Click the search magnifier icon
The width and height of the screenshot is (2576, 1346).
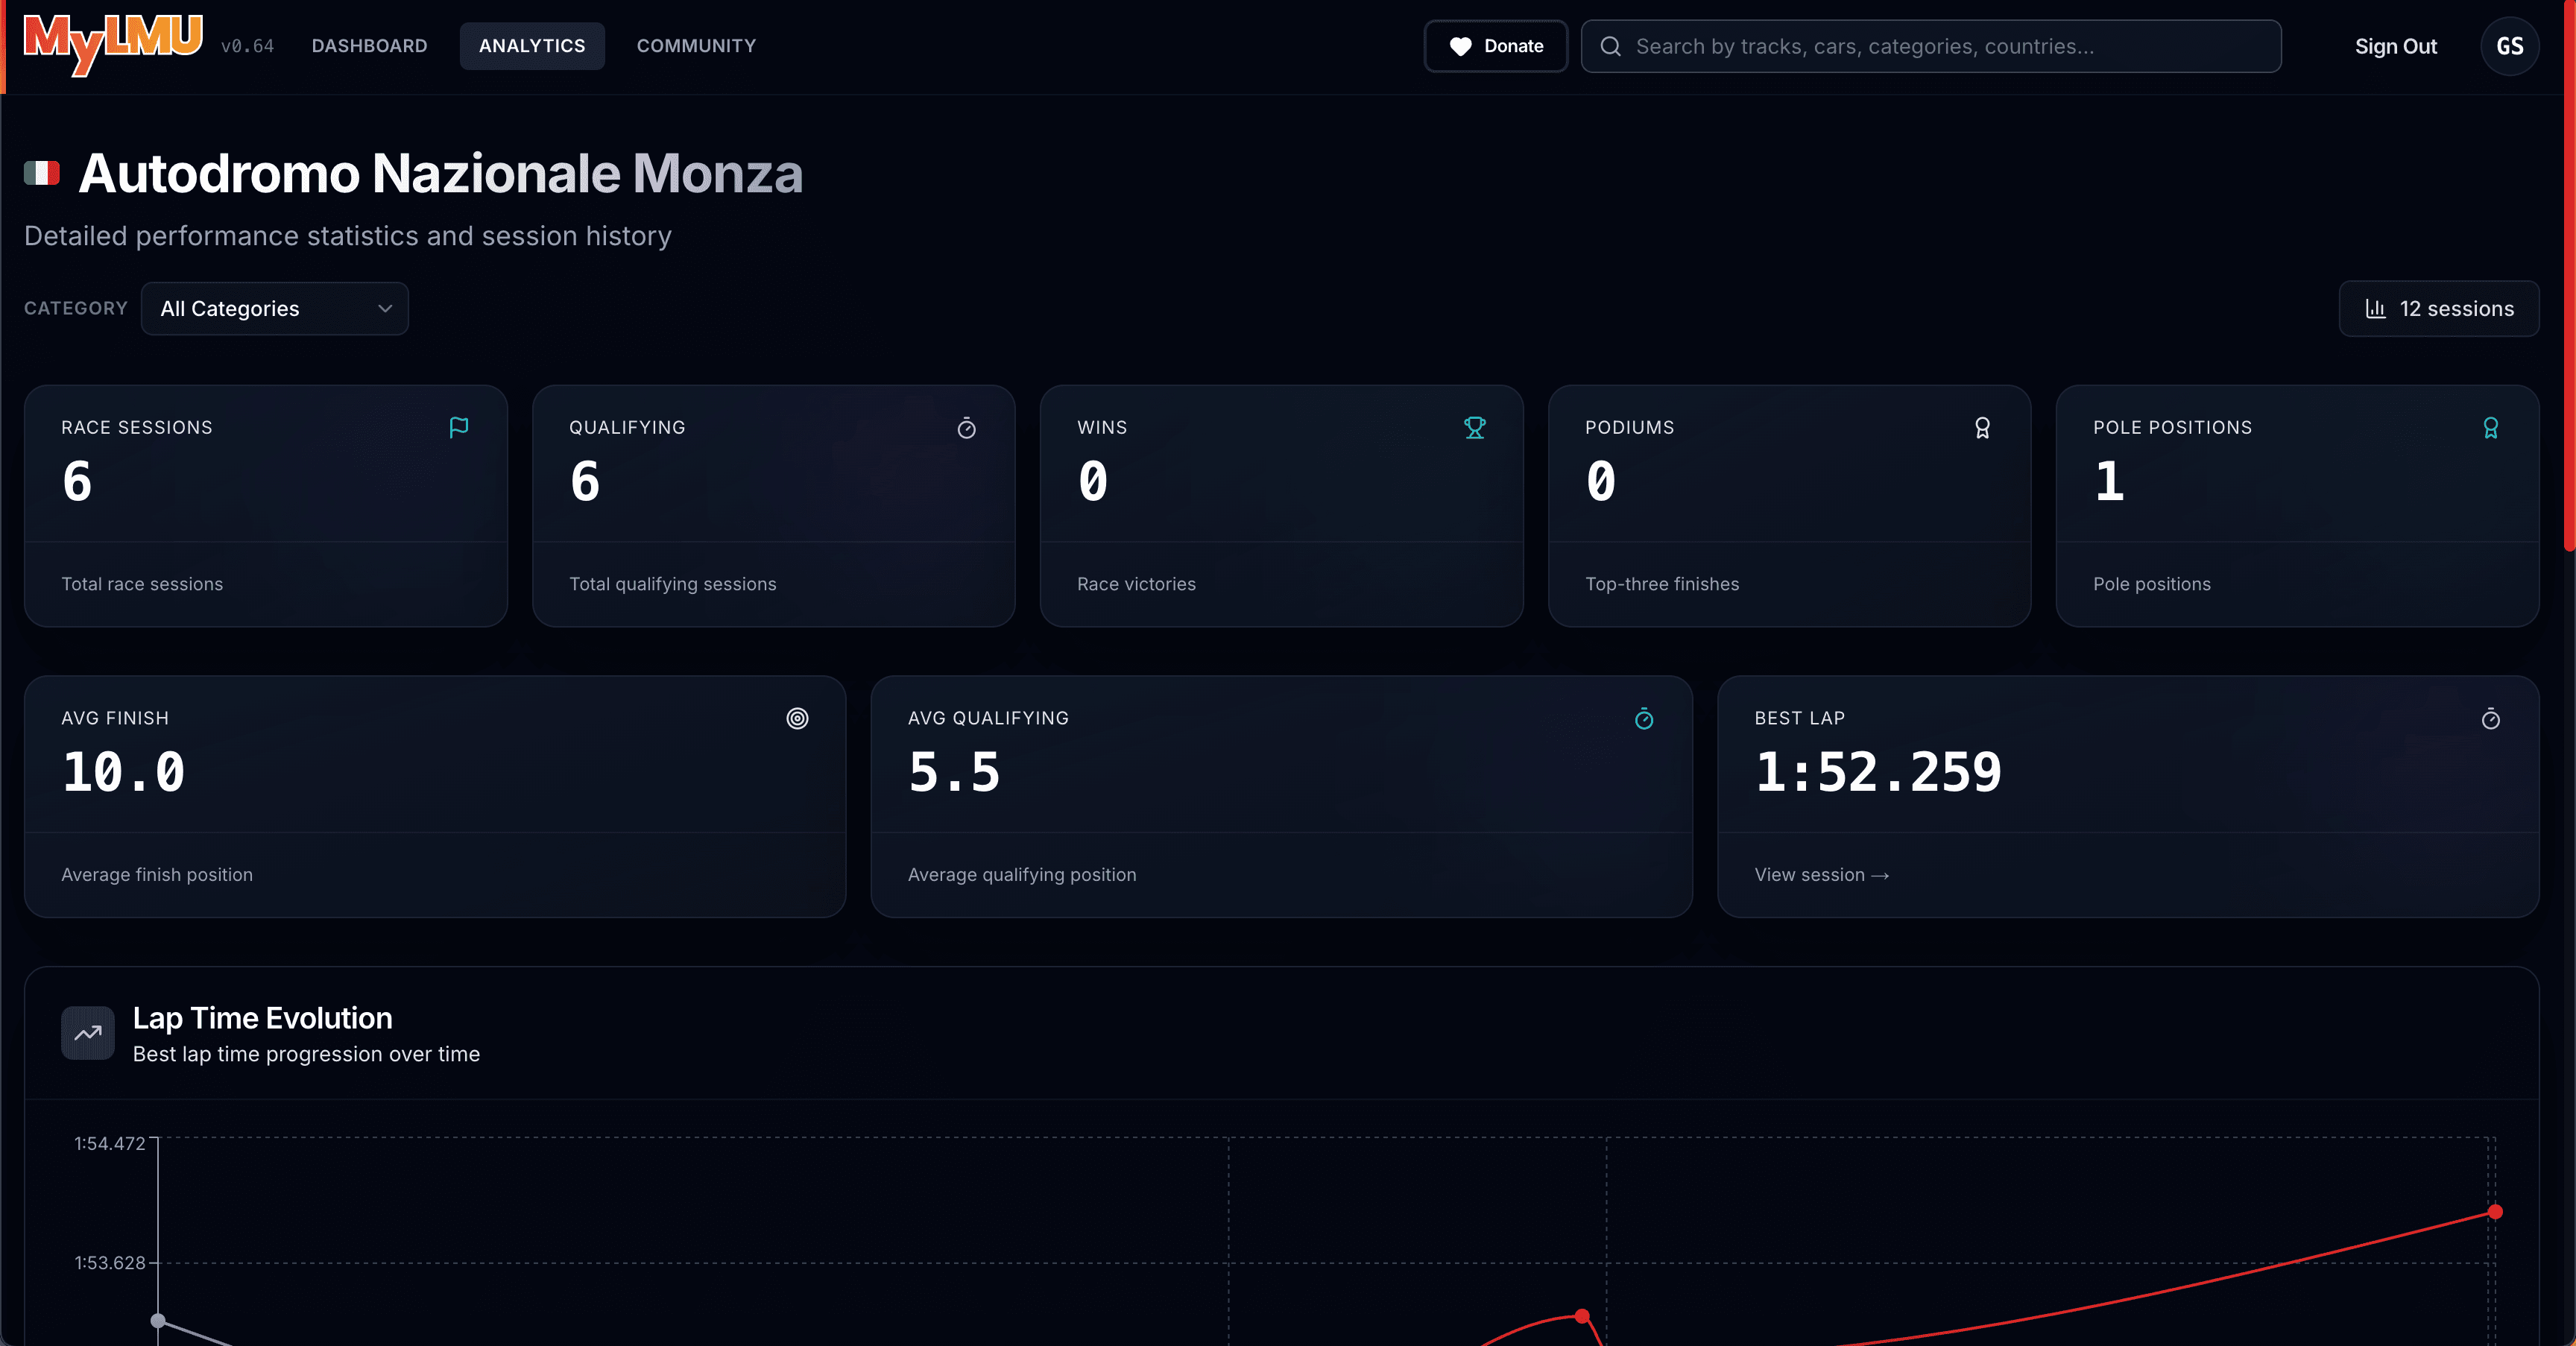1610,46
